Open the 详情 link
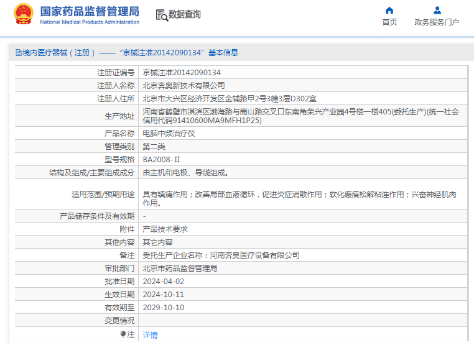 pos(151,334)
